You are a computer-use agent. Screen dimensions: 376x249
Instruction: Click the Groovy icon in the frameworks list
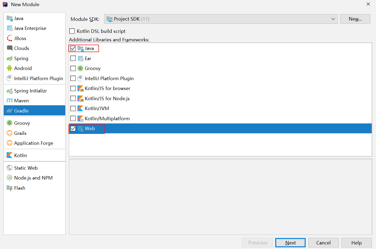[80, 68]
